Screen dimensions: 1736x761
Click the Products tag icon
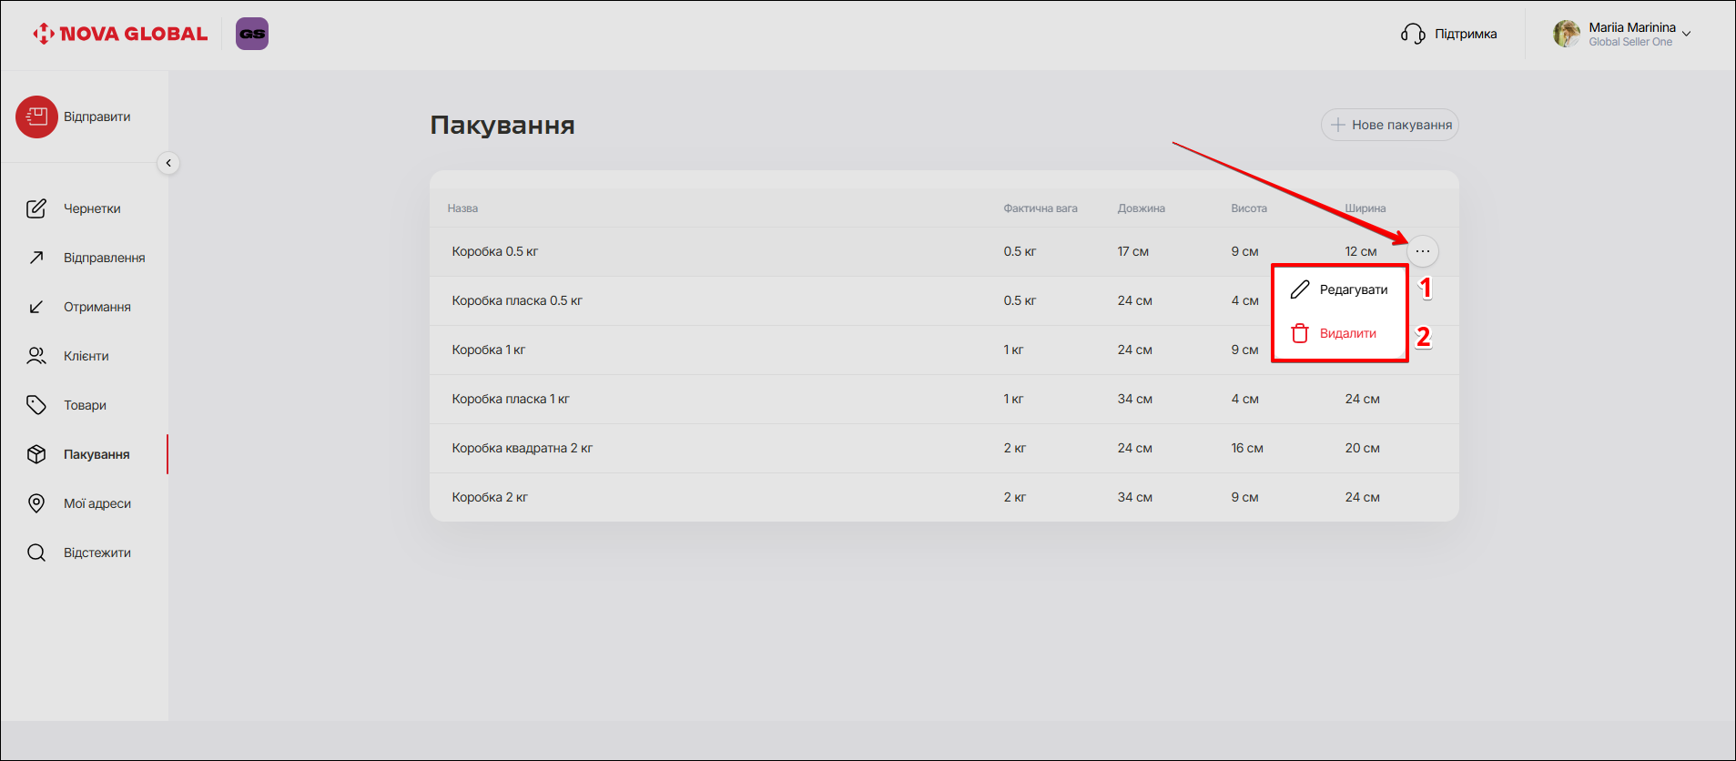(36, 405)
